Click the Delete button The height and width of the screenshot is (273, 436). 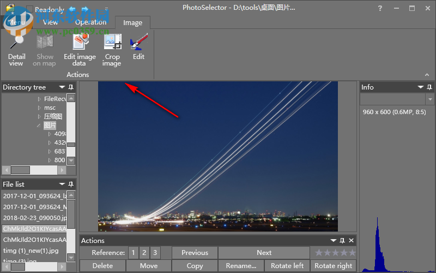pyautogui.click(x=102, y=266)
